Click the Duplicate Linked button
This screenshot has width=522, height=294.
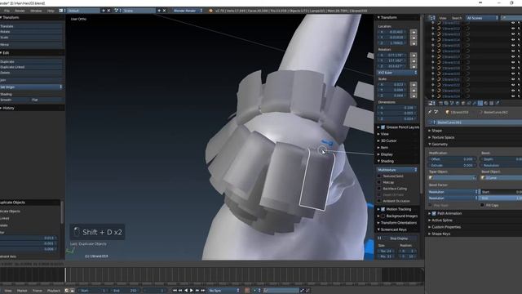click(x=31, y=67)
